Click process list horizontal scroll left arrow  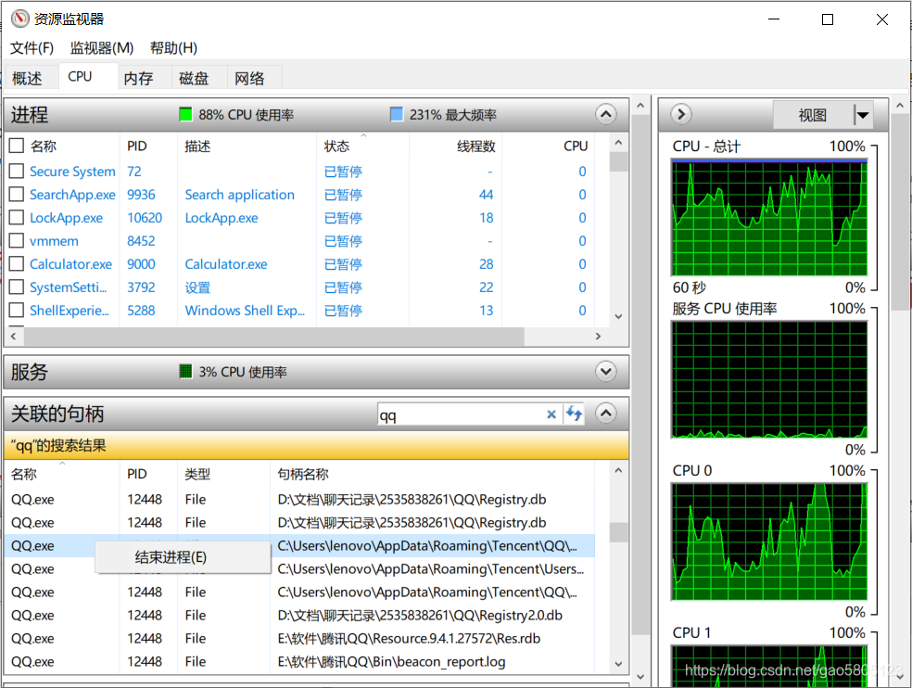pos(13,336)
